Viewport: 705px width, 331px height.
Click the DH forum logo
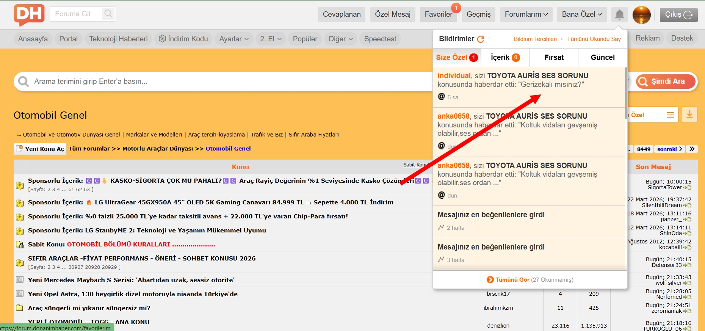(29, 14)
